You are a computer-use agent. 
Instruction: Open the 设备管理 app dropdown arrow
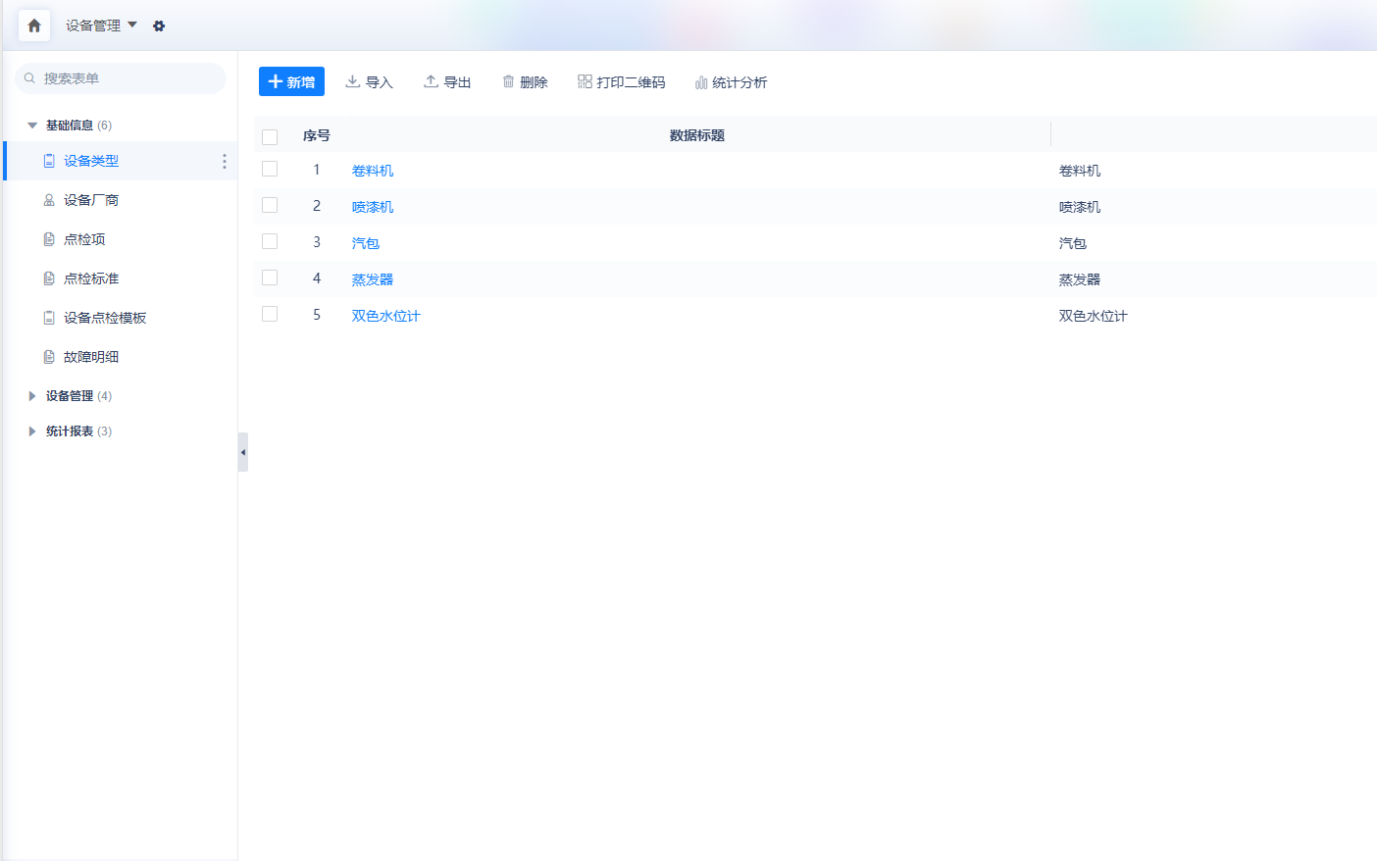point(132,25)
